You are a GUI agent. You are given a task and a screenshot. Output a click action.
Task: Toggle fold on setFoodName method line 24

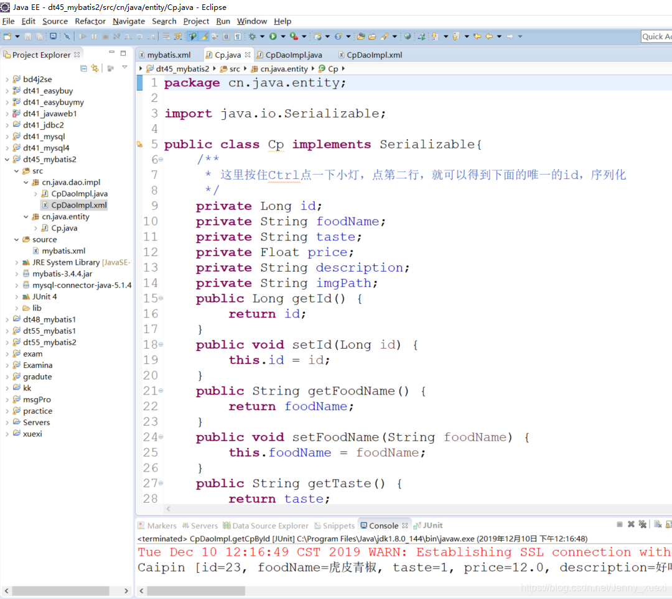point(161,437)
